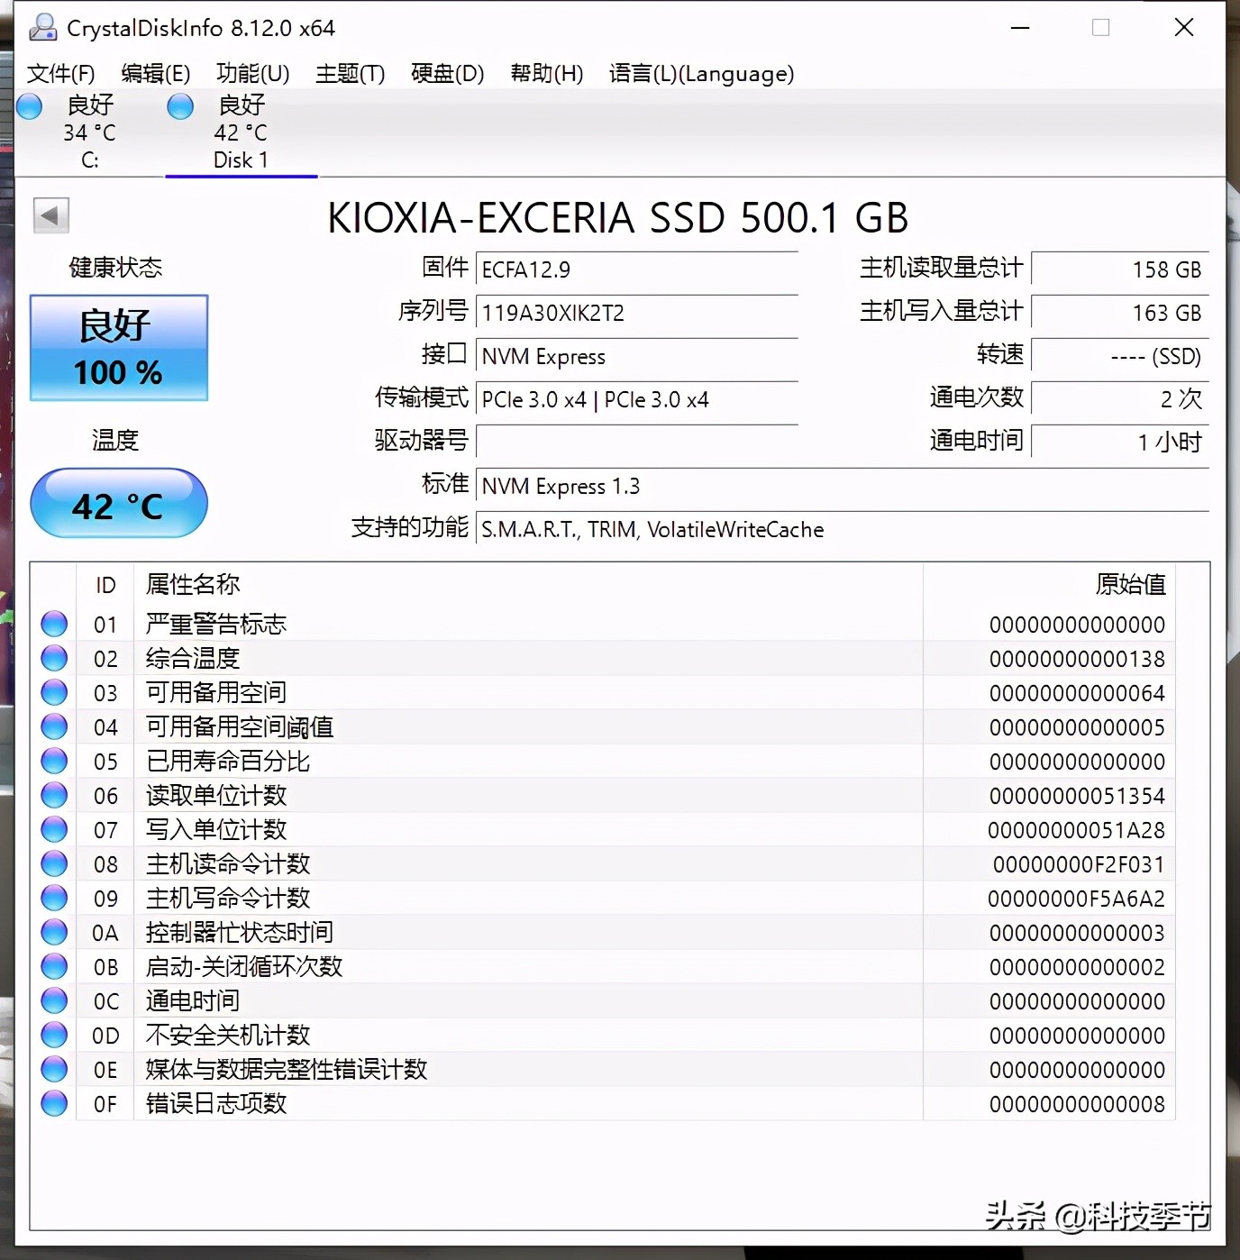
Task: Click the blue dot beside 错误日志项数
Action: (53, 1102)
